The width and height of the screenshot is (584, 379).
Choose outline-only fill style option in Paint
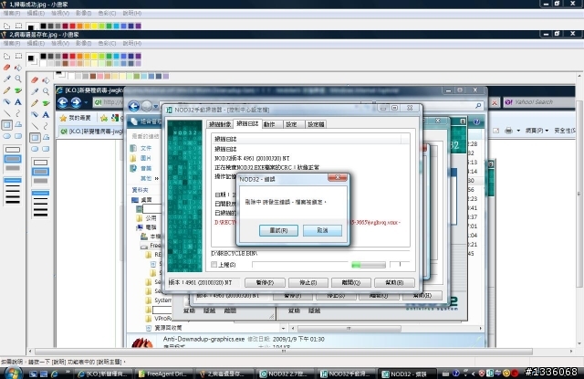click(x=13, y=150)
